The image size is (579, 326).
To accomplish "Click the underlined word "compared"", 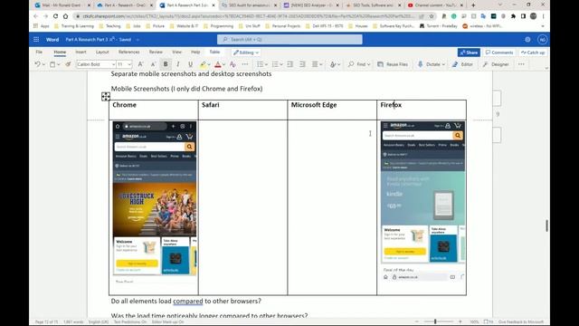I will pyautogui.click(x=188, y=301).
